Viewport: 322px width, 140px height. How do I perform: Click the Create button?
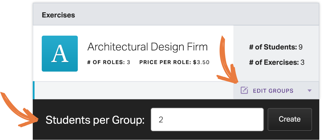point(290,119)
